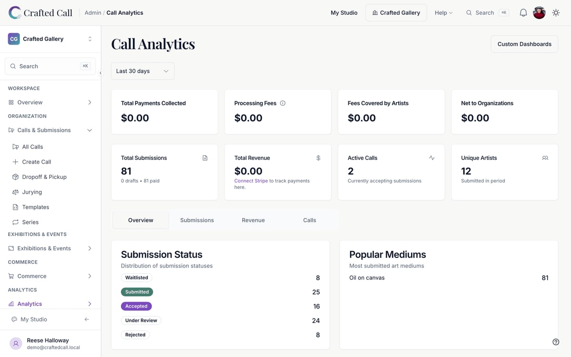The image size is (571, 357).
Task: Open the user avatar menu
Action: tap(539, 13)
